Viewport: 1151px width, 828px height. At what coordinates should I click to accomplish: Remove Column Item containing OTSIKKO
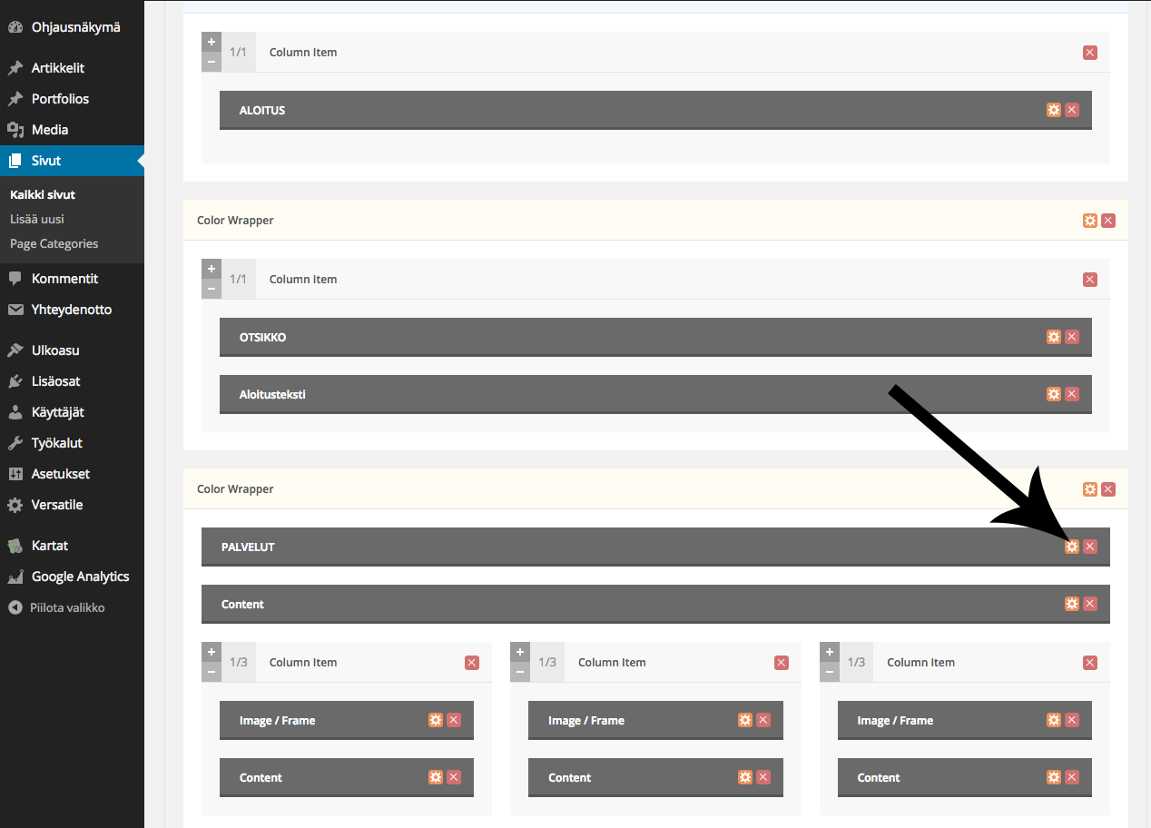tap(1090, 280)
